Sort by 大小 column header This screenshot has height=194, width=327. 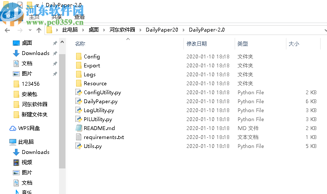click(294, 43)
